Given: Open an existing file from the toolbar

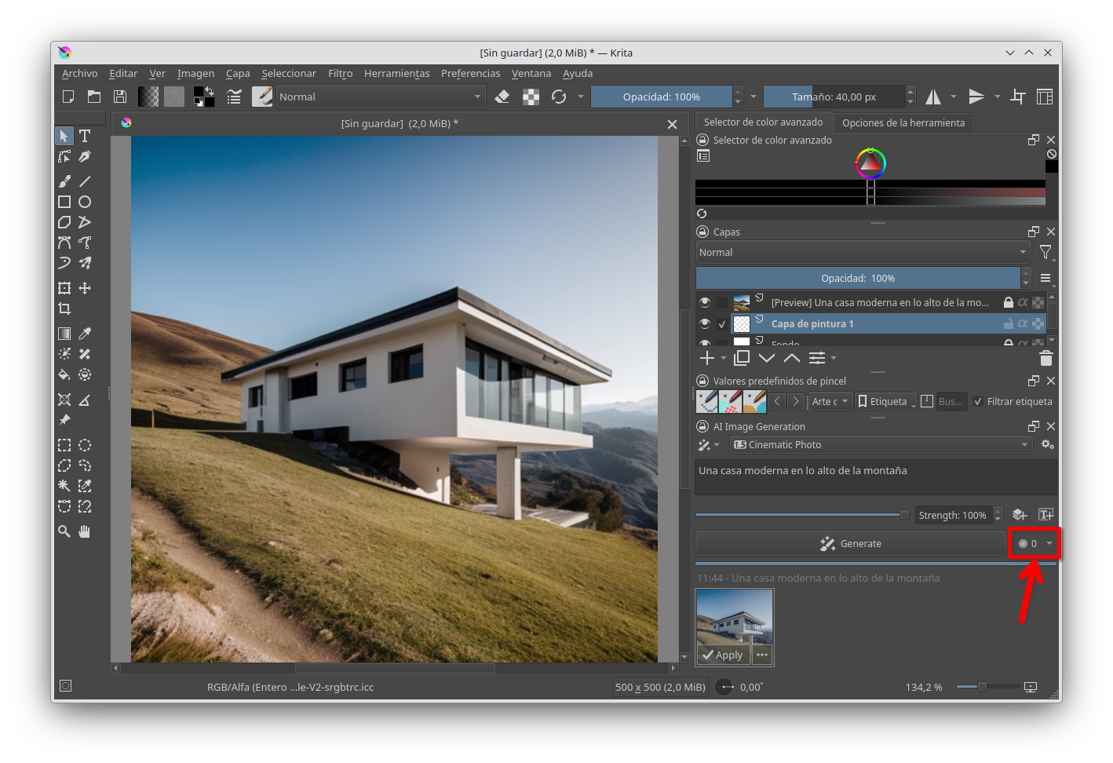Looking at the screenshot, I should tap(94, 97).
